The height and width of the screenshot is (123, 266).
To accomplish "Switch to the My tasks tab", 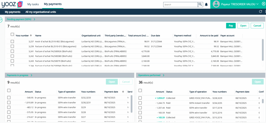I will (x=33, y=4).
